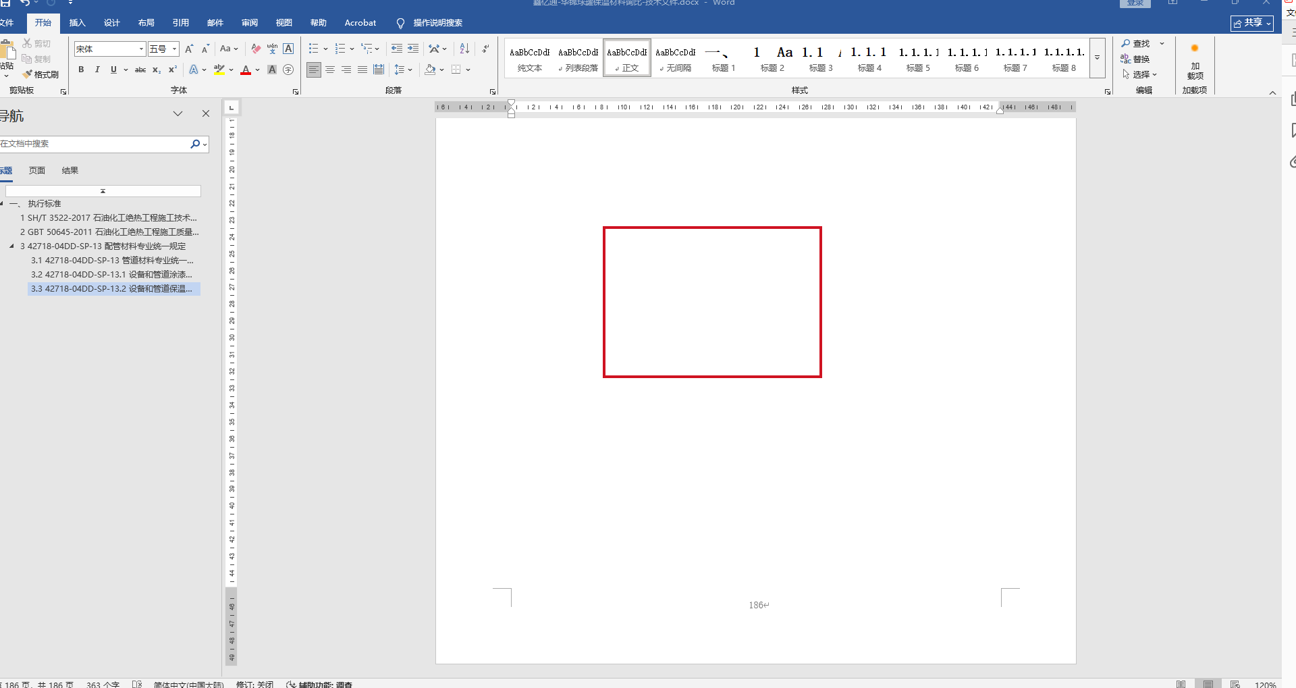Center-align the paragraph text

point(330,70)
